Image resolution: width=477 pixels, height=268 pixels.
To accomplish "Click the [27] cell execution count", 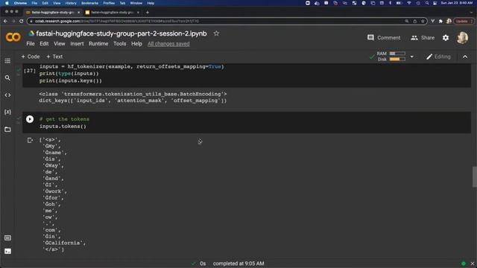I will [30, 71].
